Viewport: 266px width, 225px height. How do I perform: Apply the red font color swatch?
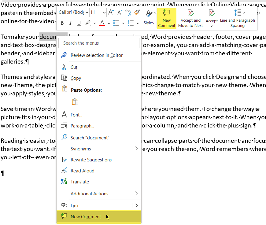[102, 23]
